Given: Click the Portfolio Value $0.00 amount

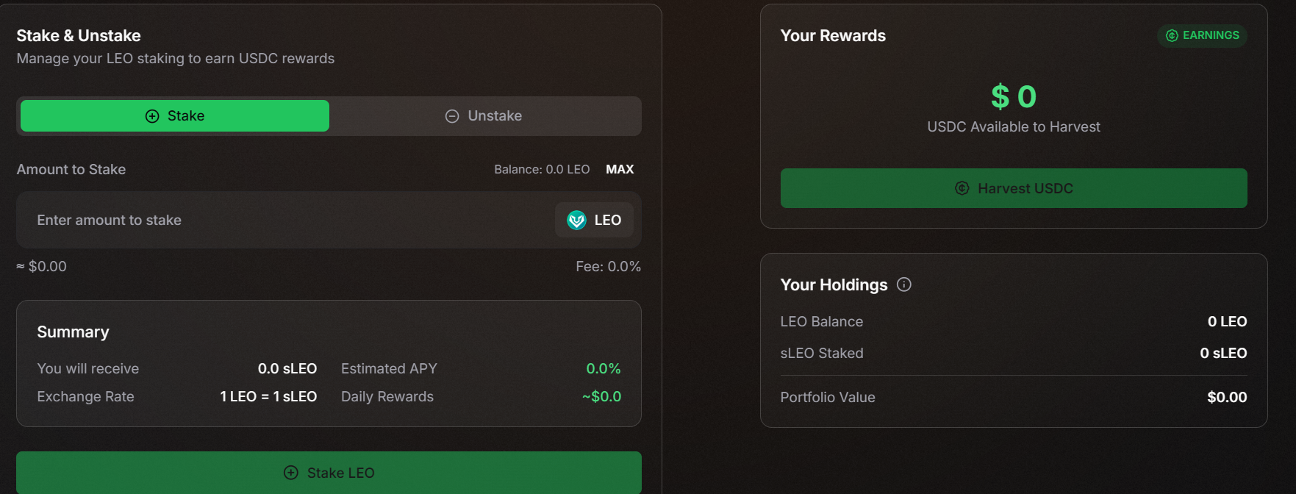Looking at the screenshot, I should click(x=1227, y=397).
